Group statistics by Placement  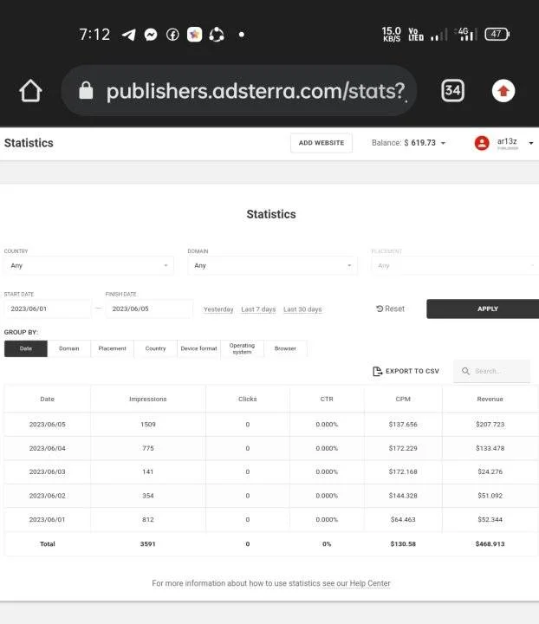pyautogui.click(x=112, y=348)
